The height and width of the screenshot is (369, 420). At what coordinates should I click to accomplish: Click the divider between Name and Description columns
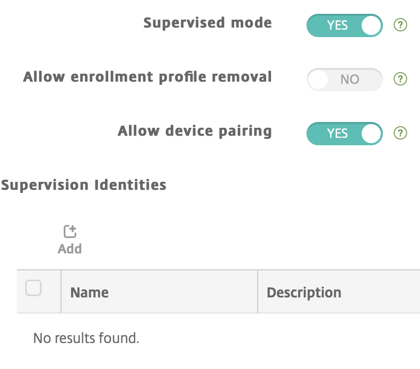point(258,292)
